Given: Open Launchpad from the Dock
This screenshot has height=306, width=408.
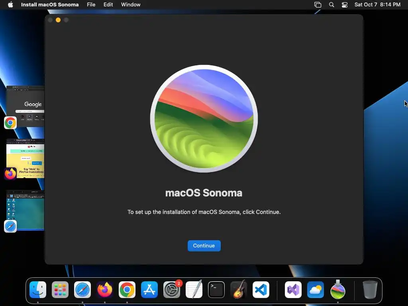Looking at the screenshot, I should [60, 290].
